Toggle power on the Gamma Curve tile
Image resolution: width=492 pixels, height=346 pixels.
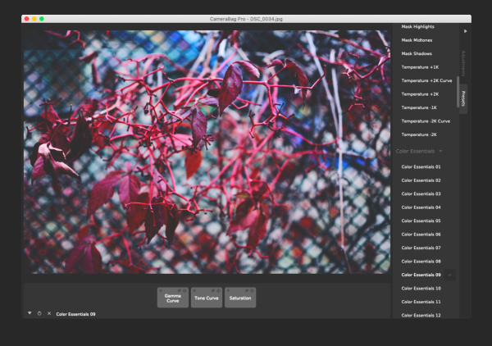pyautogui.click(x=184, y=291)
